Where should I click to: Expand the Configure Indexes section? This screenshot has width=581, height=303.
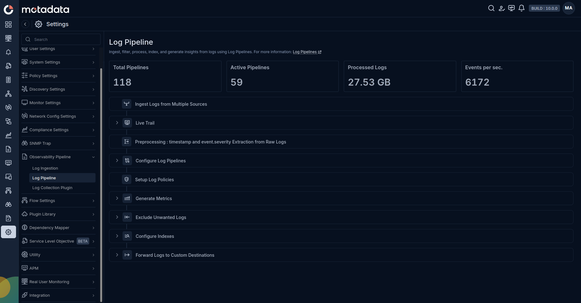117,236
